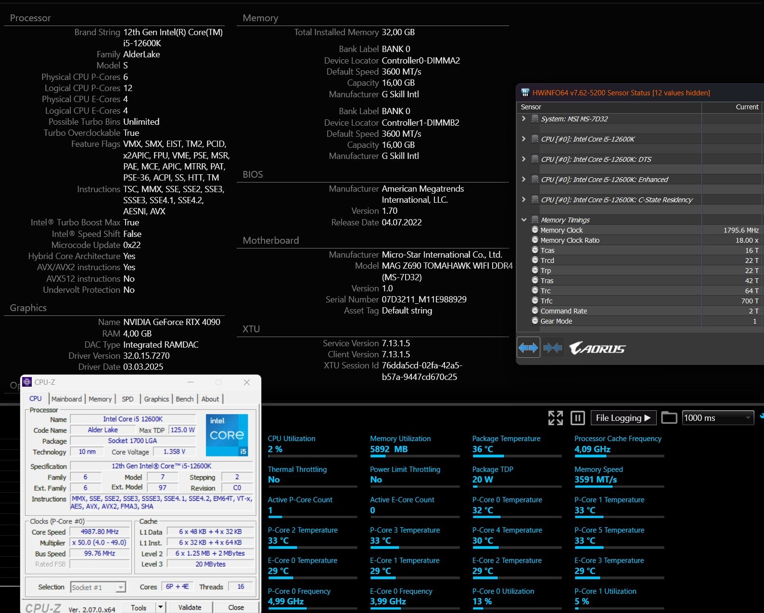Click the Memory Clock value 1795.6 MHz
Viewport: 764px width, 613px height.
(x=741, y=230)
